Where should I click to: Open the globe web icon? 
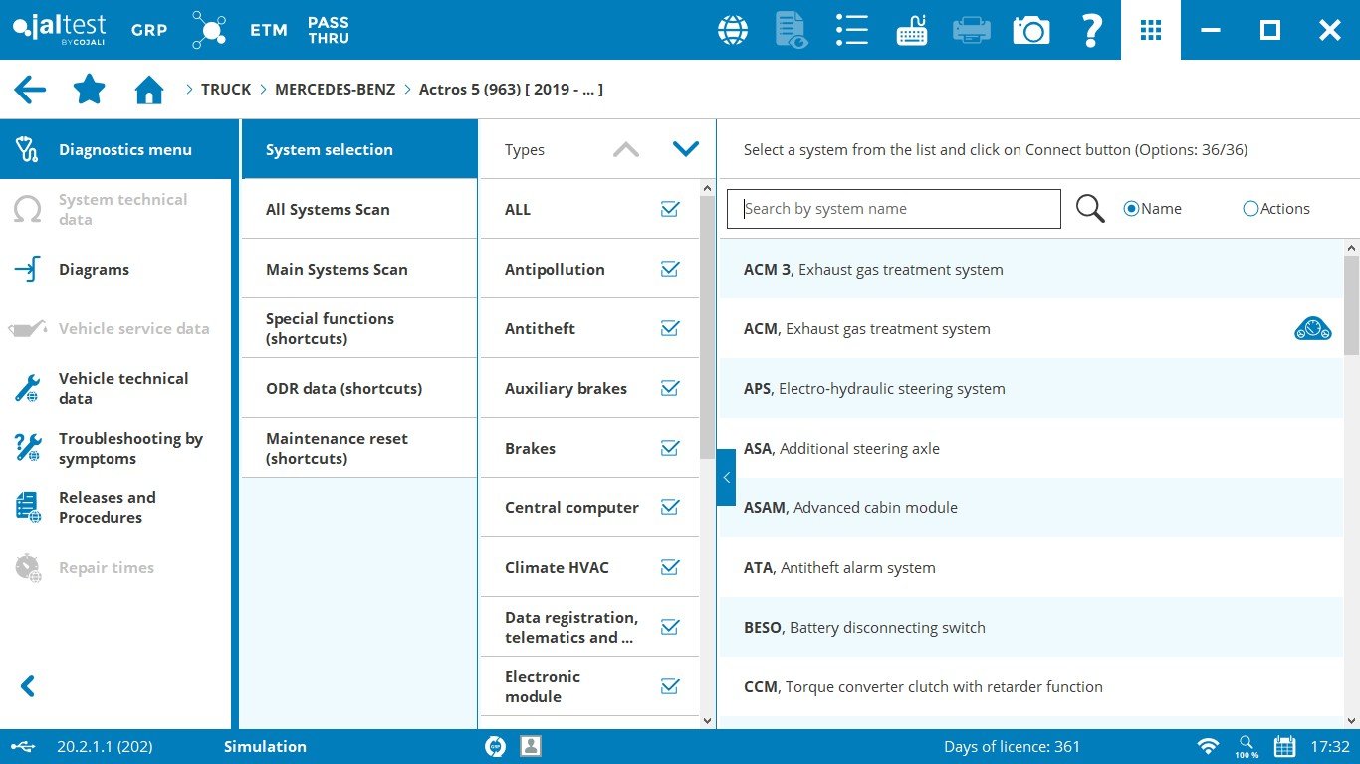[733, 30]
